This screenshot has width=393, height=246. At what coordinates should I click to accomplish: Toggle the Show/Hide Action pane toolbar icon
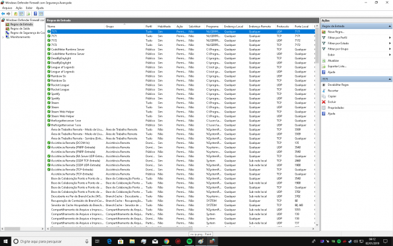[41, 14]
